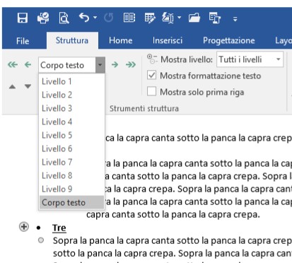Screen dimensions: 292x263
Task: Click the Read Mode book icon
Action: (129, 18)
